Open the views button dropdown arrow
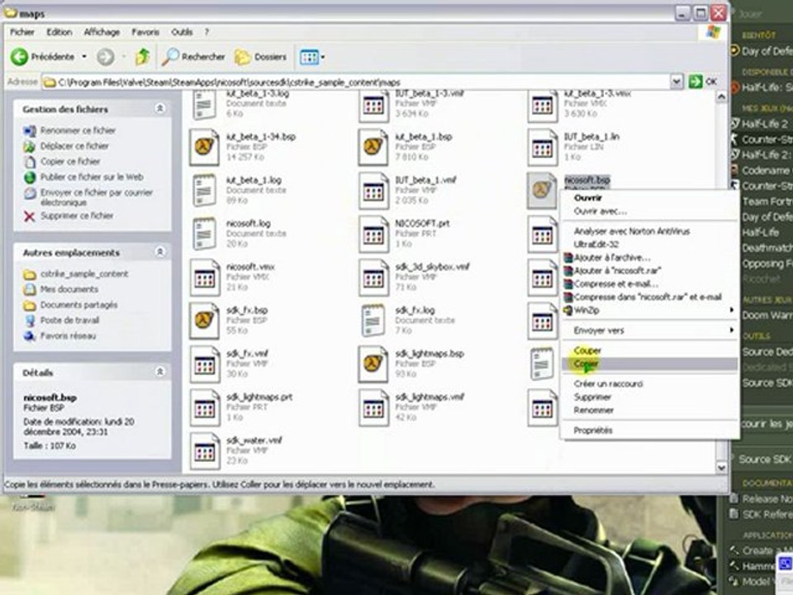The width and height of the screenshot is (793, 595). (323, 57)
